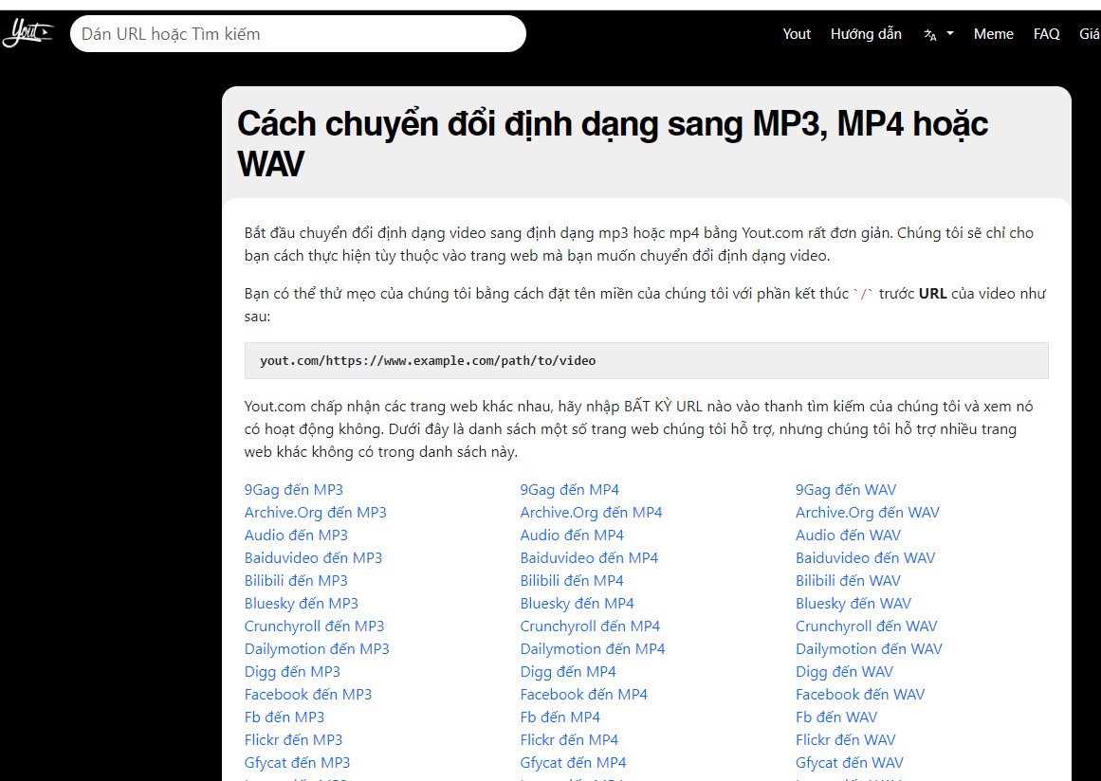Open the FAQ nav item
Screen dimensions: 1101x781
(x=1046, y=34)
